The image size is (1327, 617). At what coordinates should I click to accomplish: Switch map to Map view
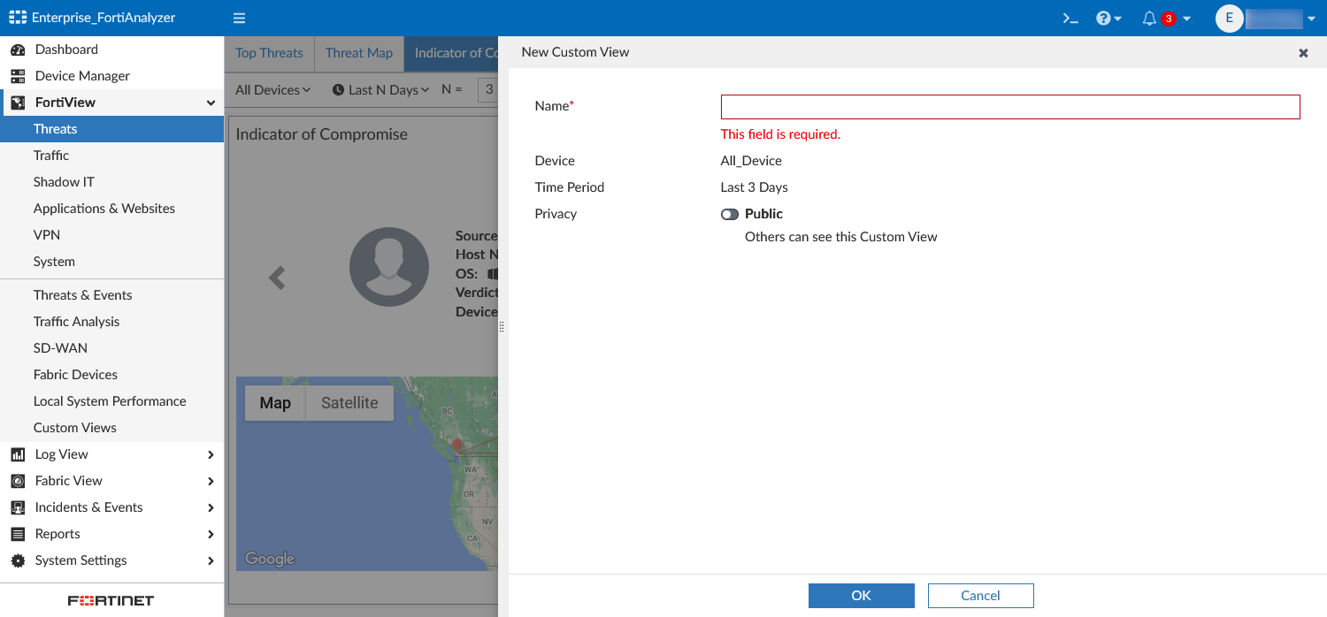point(275,403)
